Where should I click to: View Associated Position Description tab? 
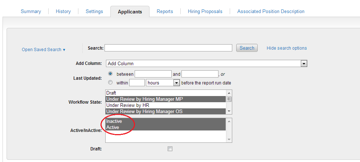[x=271, y=12]
